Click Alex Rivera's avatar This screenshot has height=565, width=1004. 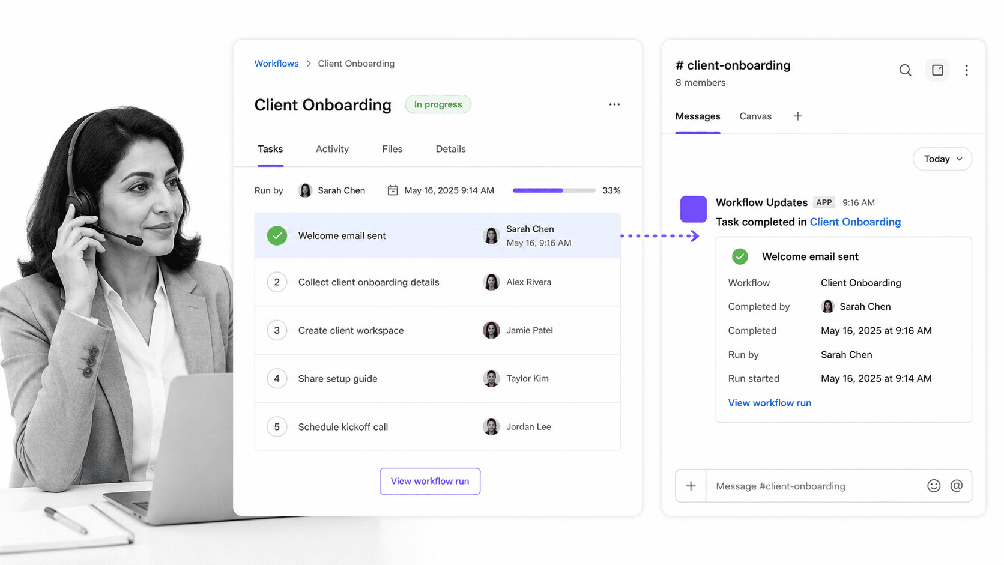tap(491, 282)
